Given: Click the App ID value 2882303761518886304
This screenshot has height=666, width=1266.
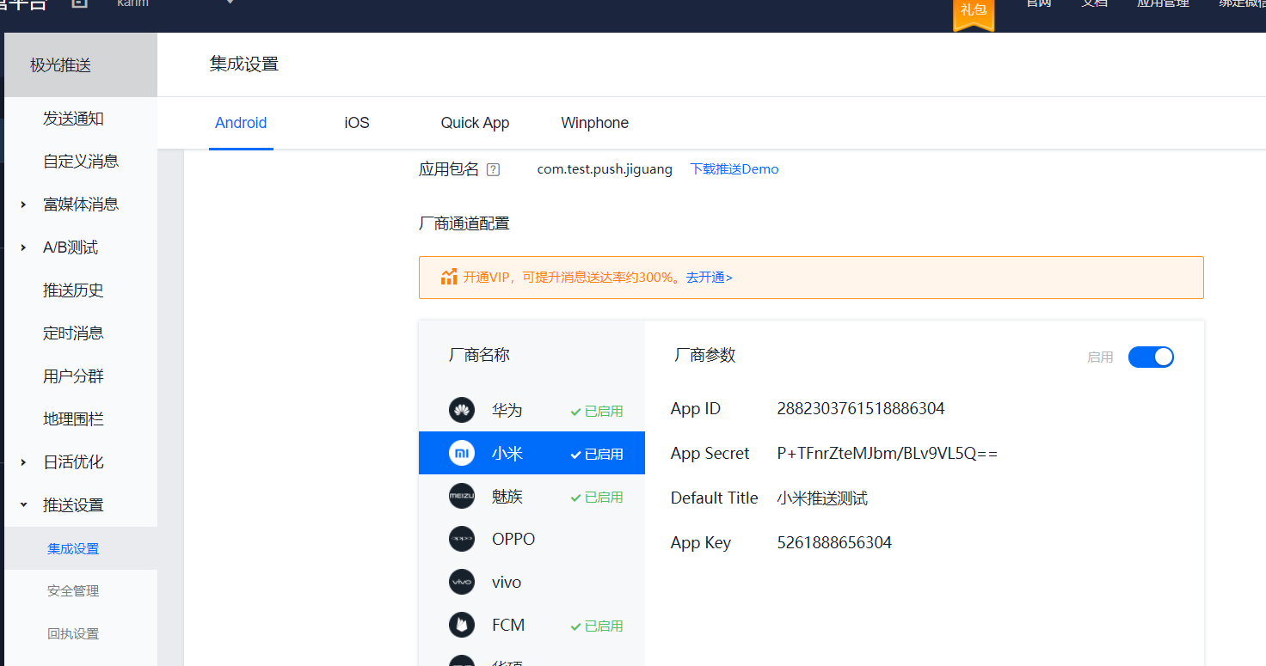Looking at the screenshot, I should coord(861,409).
